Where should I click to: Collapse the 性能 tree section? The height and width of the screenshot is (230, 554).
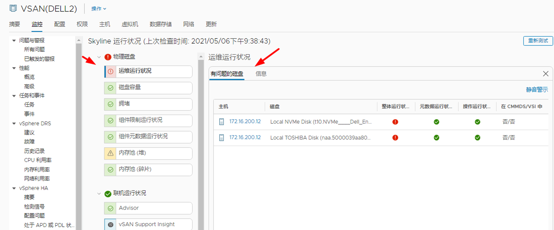tap(14, 68)
